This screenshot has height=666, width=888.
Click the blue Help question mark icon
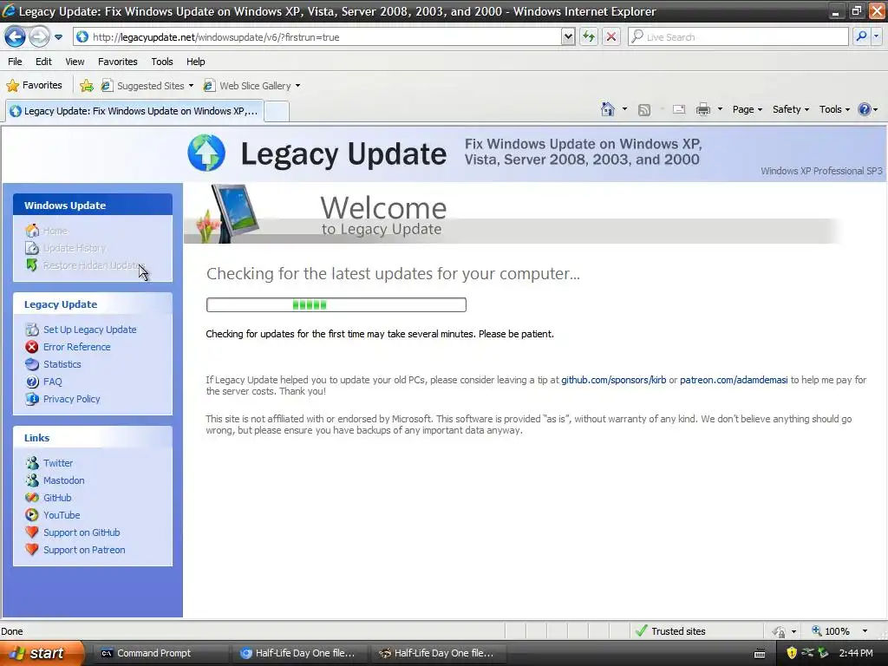click(865, 109)
